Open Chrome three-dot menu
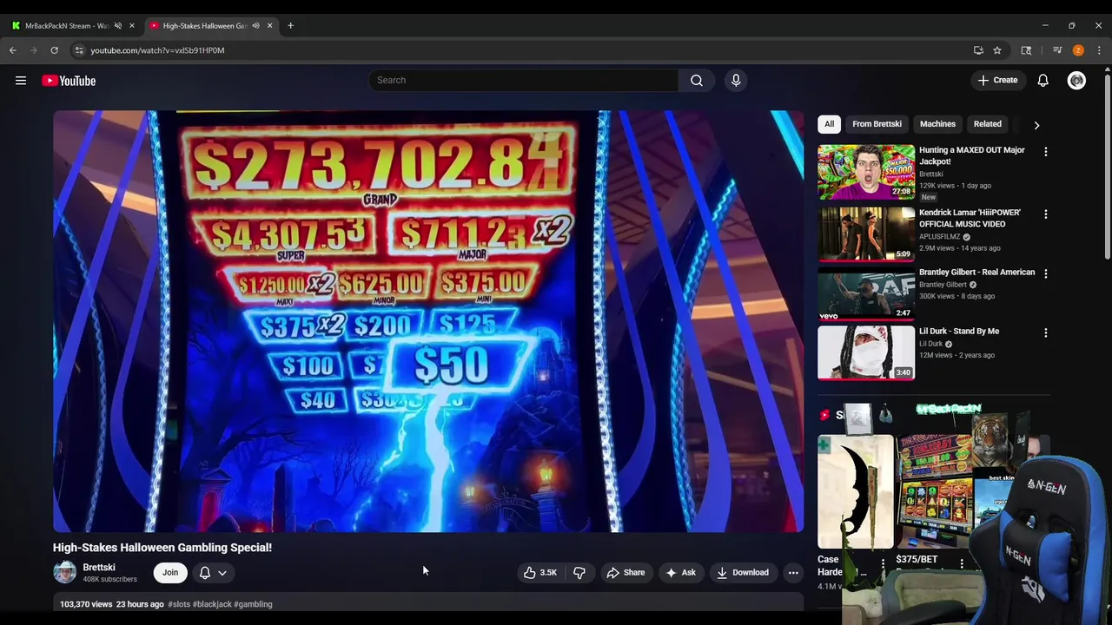 (x=1099, y=50)
